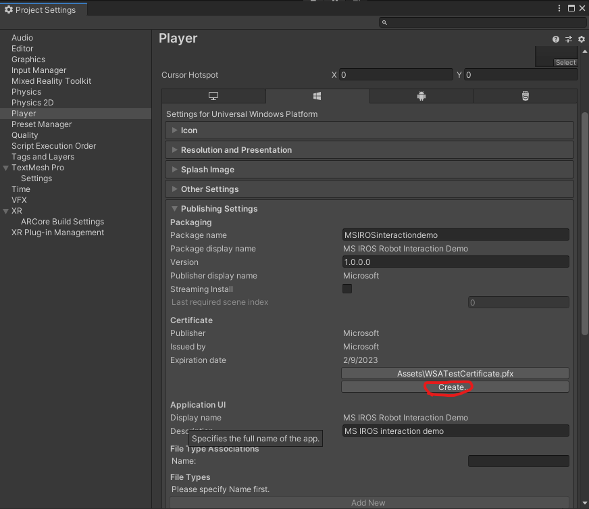
Task: Open the Player settings help documentation icon
Action: [555, 39]
